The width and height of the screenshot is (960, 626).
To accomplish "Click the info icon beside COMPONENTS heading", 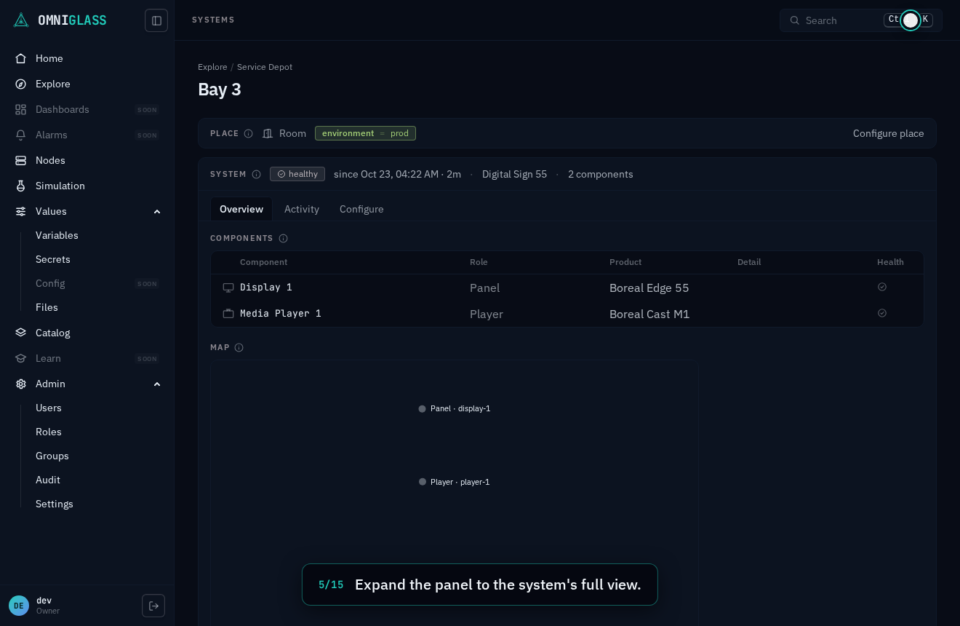I will pyautogui.click(x=284, y=239).
